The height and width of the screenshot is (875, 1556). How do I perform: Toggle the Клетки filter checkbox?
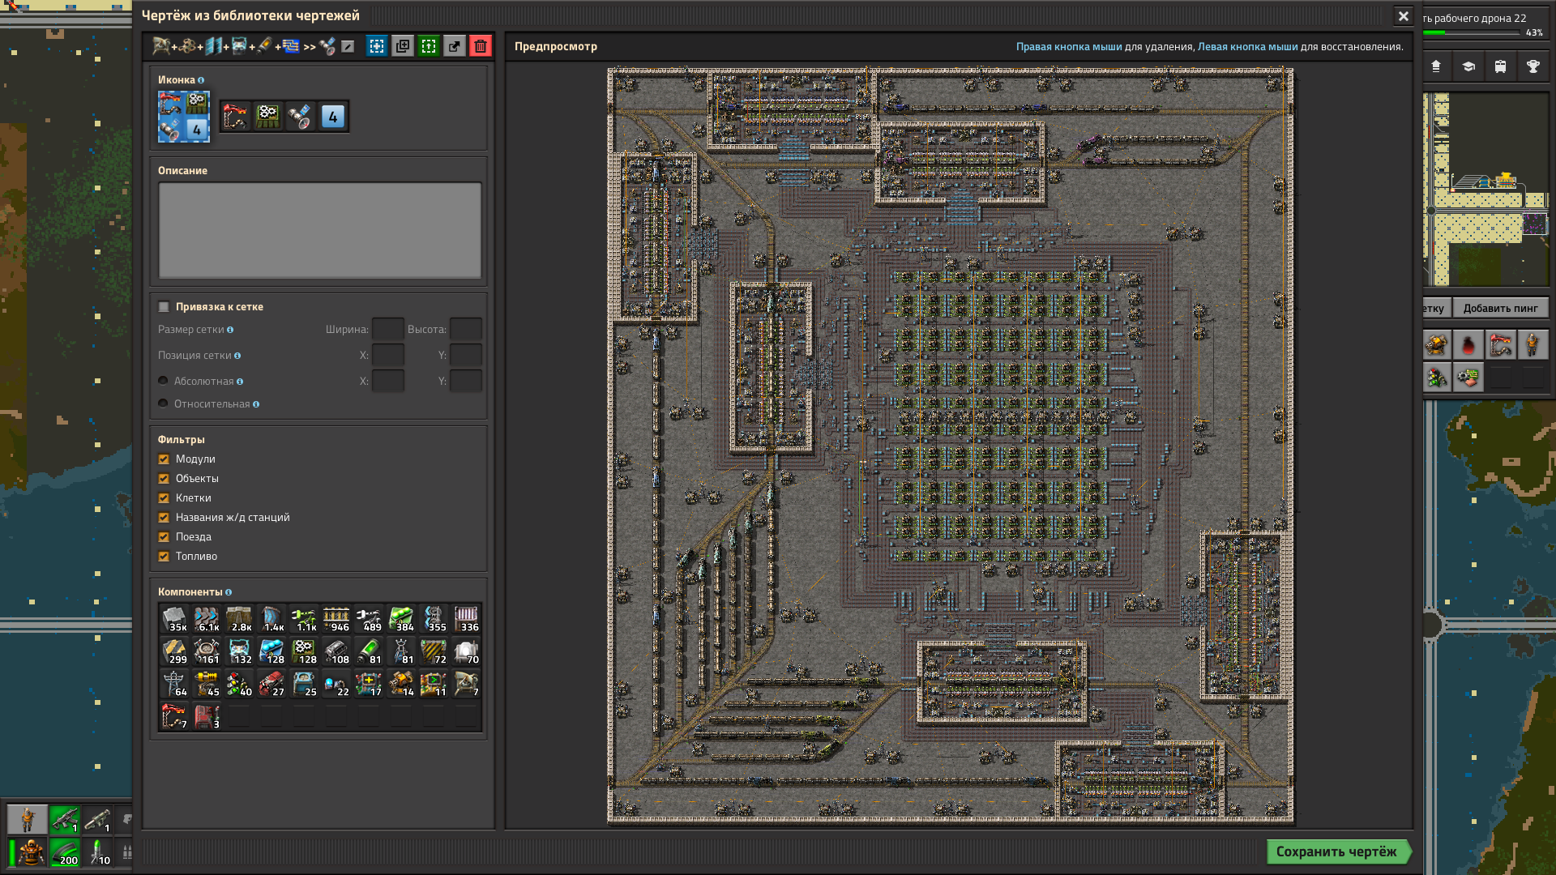[164, 498]
